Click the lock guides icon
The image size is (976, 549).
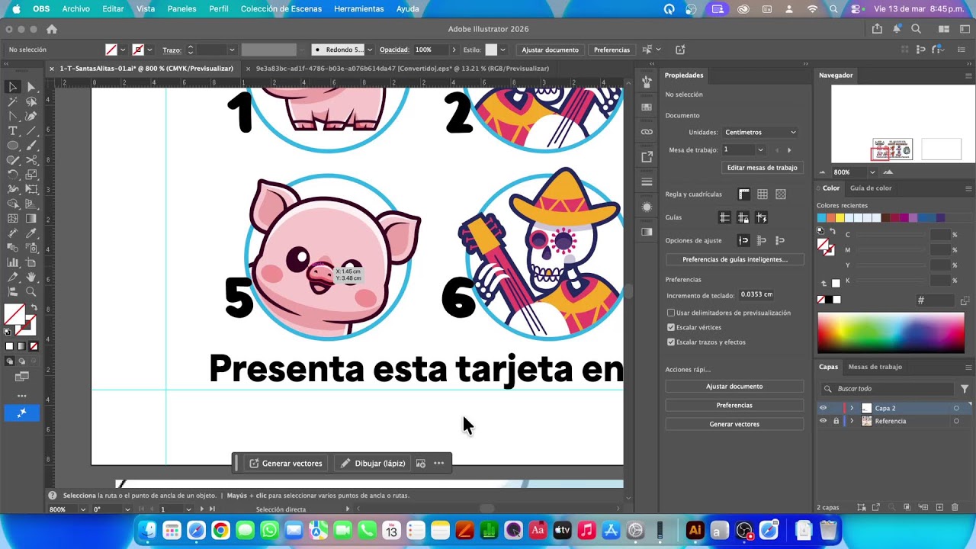pyautogui.click(x=743, y=218)
